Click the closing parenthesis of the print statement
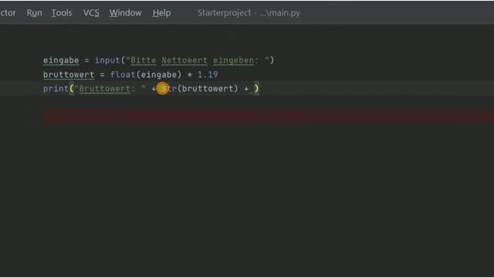 (x=256, y=89)
